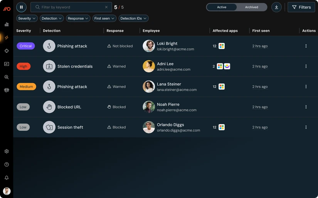Open the Response filter dropdown
This screenshot has width=318, height=198.
(78, 18)
